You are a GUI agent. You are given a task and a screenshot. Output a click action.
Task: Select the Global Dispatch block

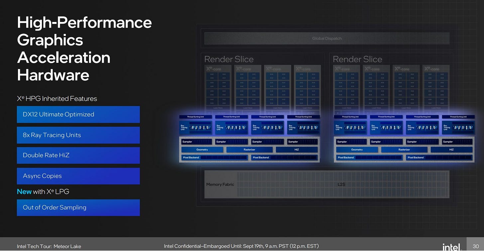coord(327,39)
